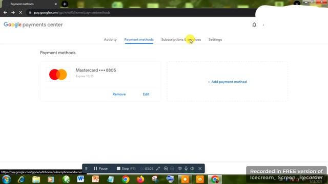
Task: Click the 'Expires 10/25' text
Action: point(85,76)
